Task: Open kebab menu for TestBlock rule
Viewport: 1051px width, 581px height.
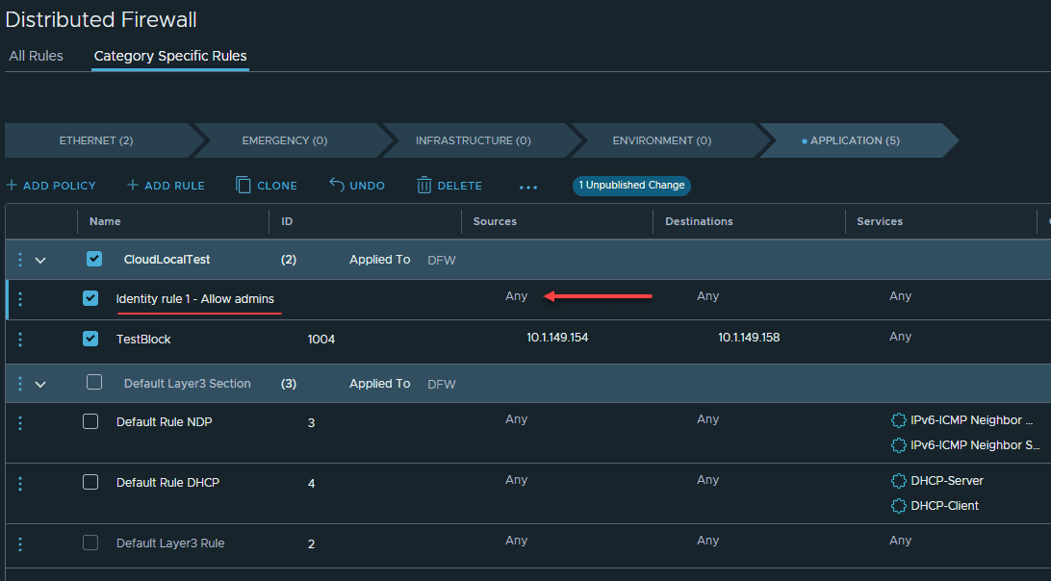Action: click(20, 339)
